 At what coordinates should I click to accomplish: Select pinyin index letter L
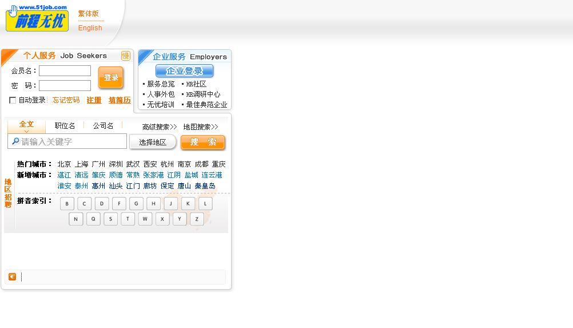(x=205, y=204)
